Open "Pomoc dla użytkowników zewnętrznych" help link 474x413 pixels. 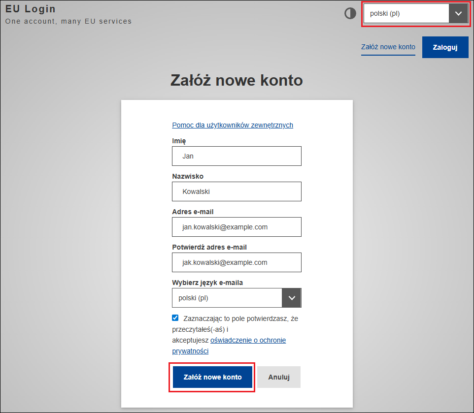pos(233,125)
